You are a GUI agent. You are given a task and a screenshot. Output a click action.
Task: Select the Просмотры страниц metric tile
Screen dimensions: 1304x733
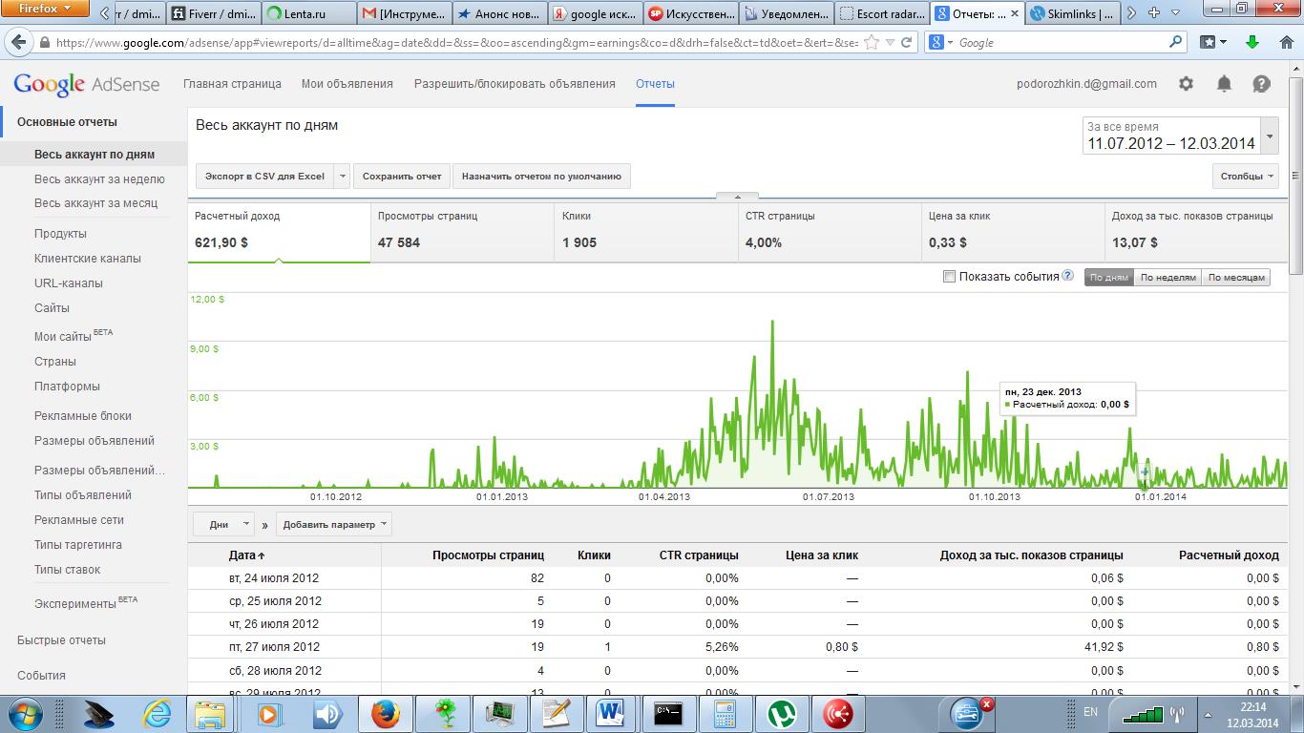(x=462, y=232)
